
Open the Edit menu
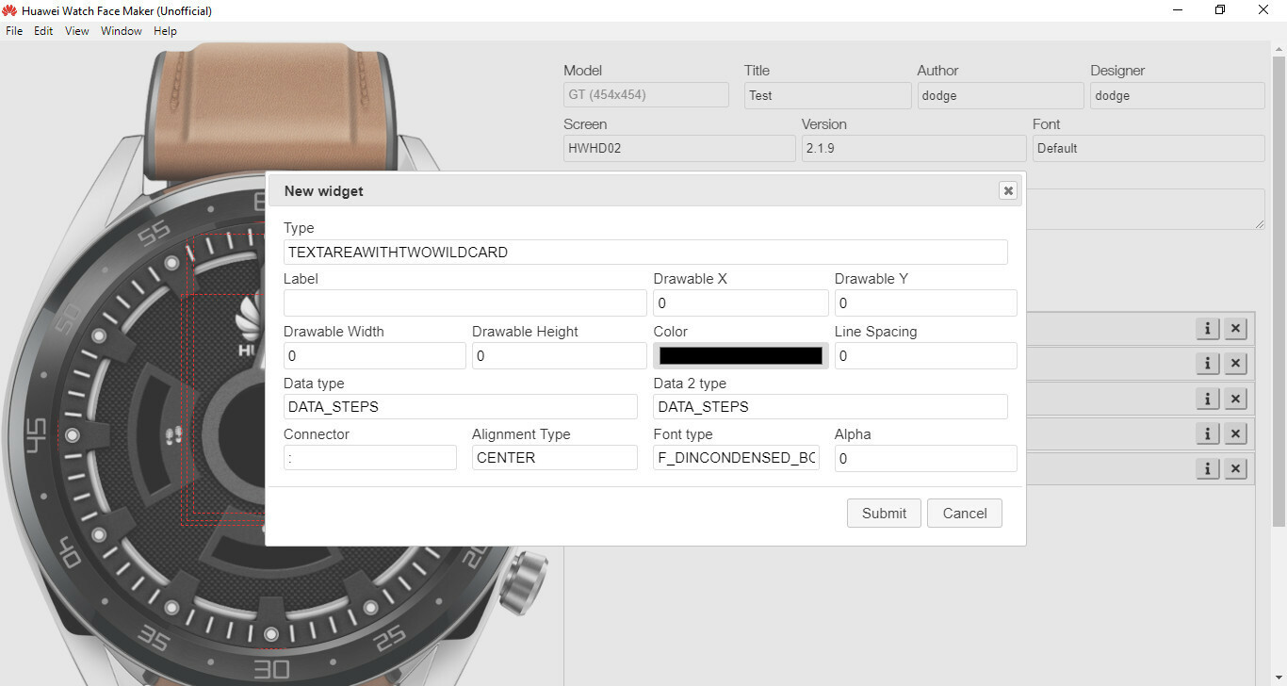43,31
